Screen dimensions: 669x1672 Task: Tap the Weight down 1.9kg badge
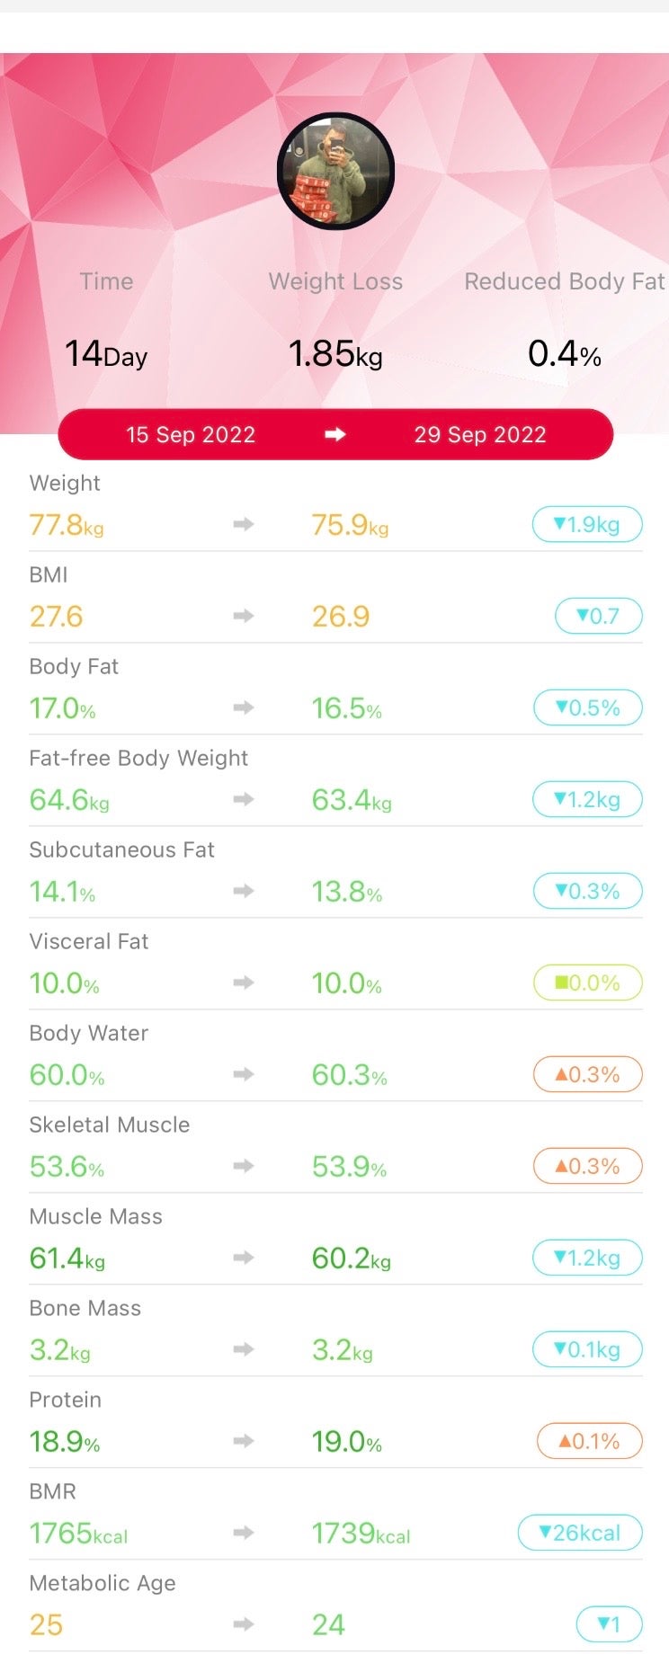[587, 524]
